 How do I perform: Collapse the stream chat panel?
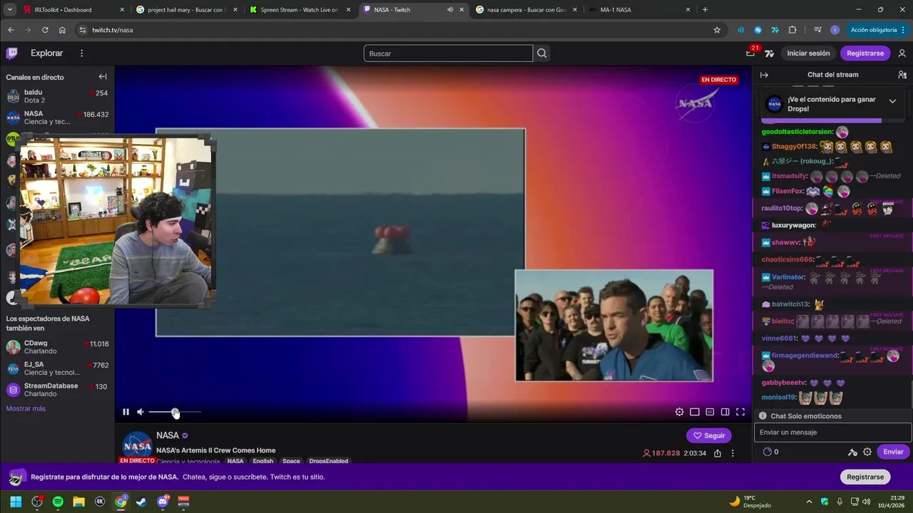pos(764,75)
